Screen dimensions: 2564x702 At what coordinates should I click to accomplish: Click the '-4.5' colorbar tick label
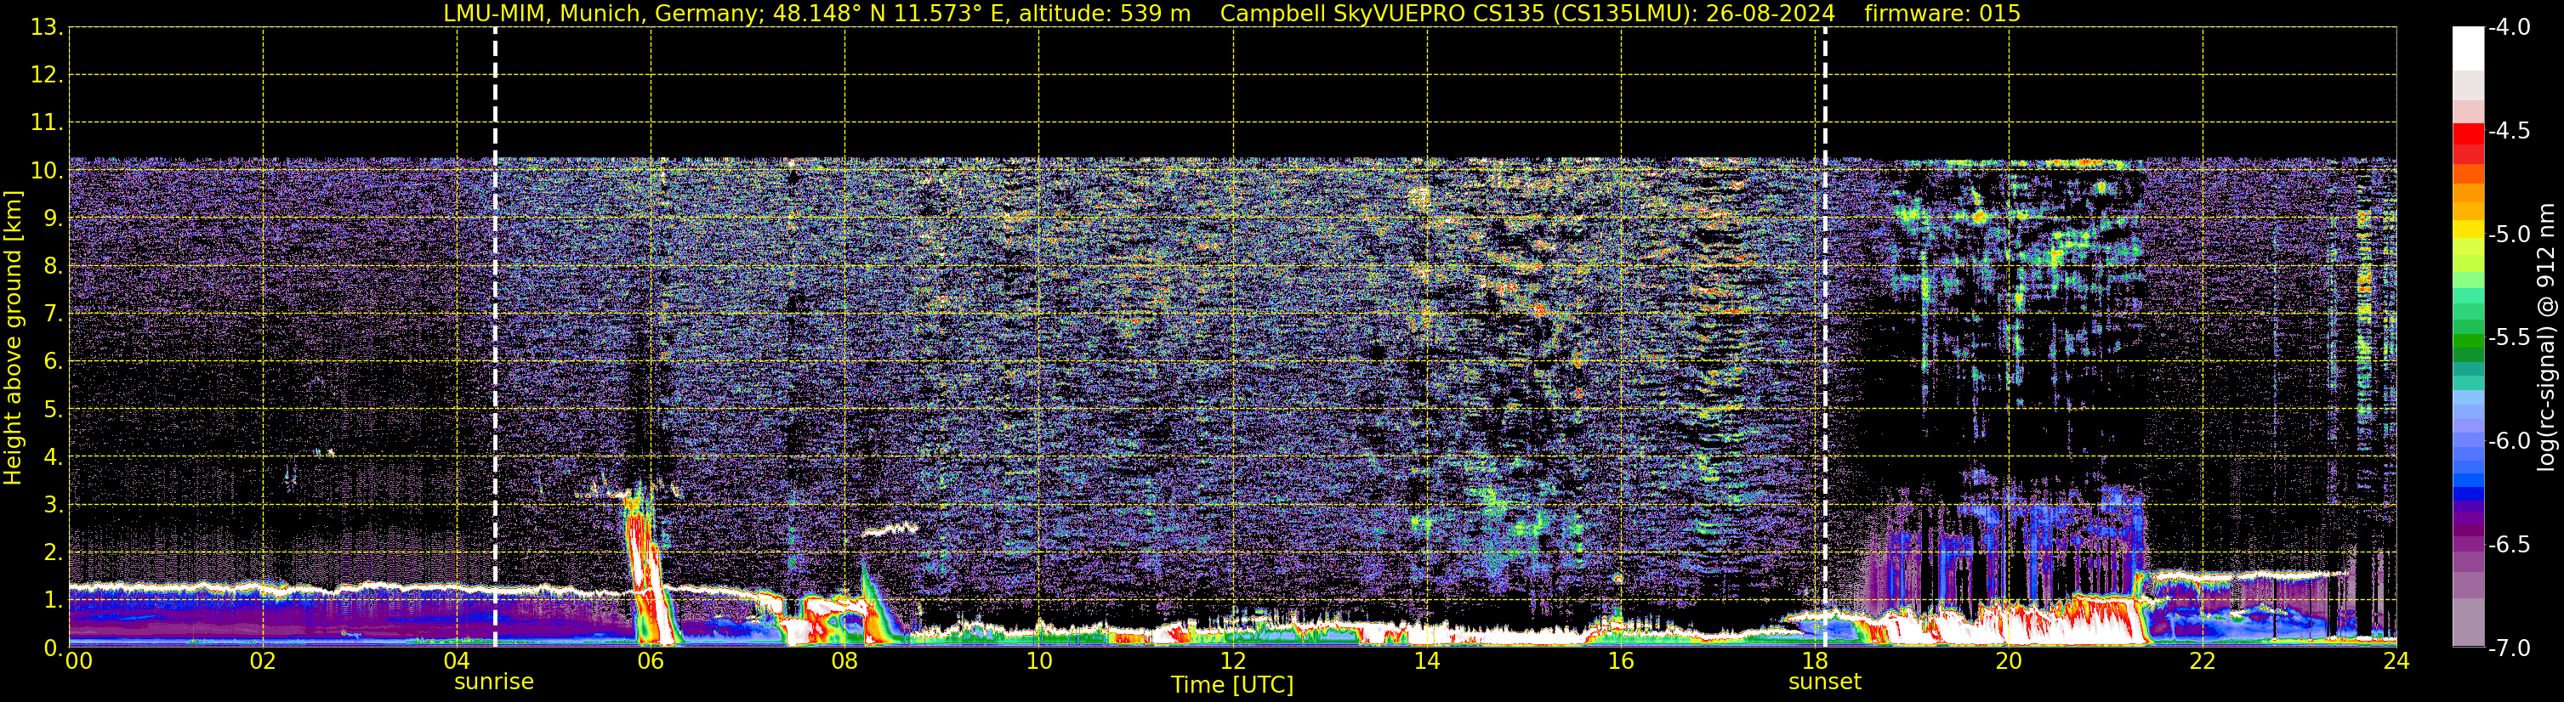[2508, 131]
